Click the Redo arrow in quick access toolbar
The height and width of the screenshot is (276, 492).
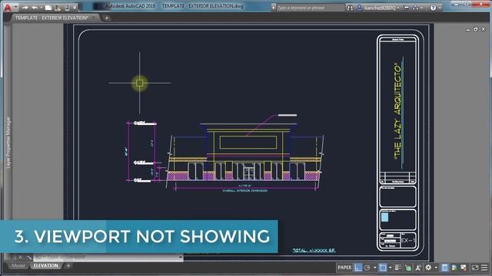tap(25, 8)
